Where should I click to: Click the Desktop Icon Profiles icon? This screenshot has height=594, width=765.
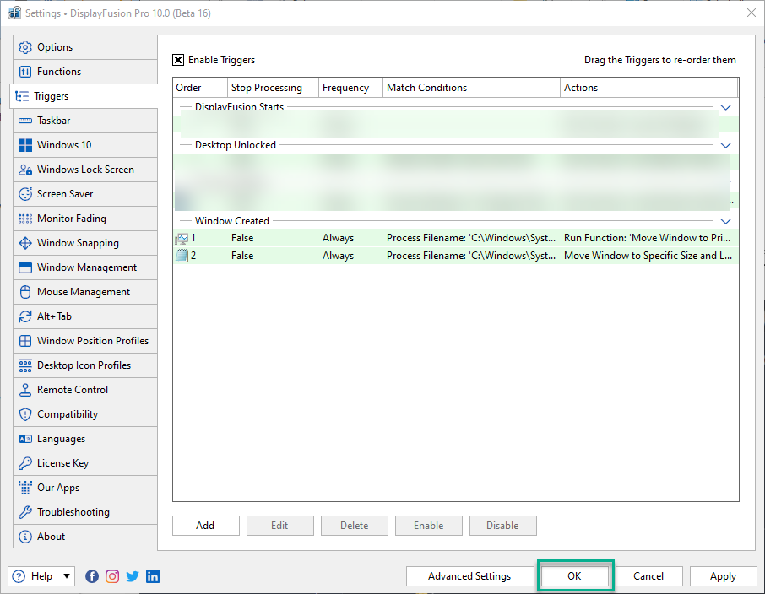(x=24, y=365)
